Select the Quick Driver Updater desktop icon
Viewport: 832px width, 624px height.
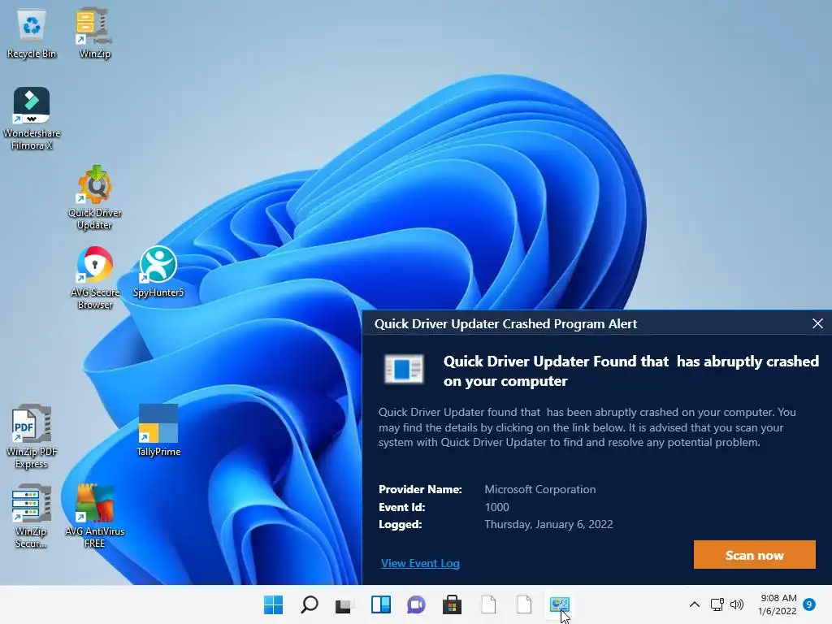pos(94,198)
